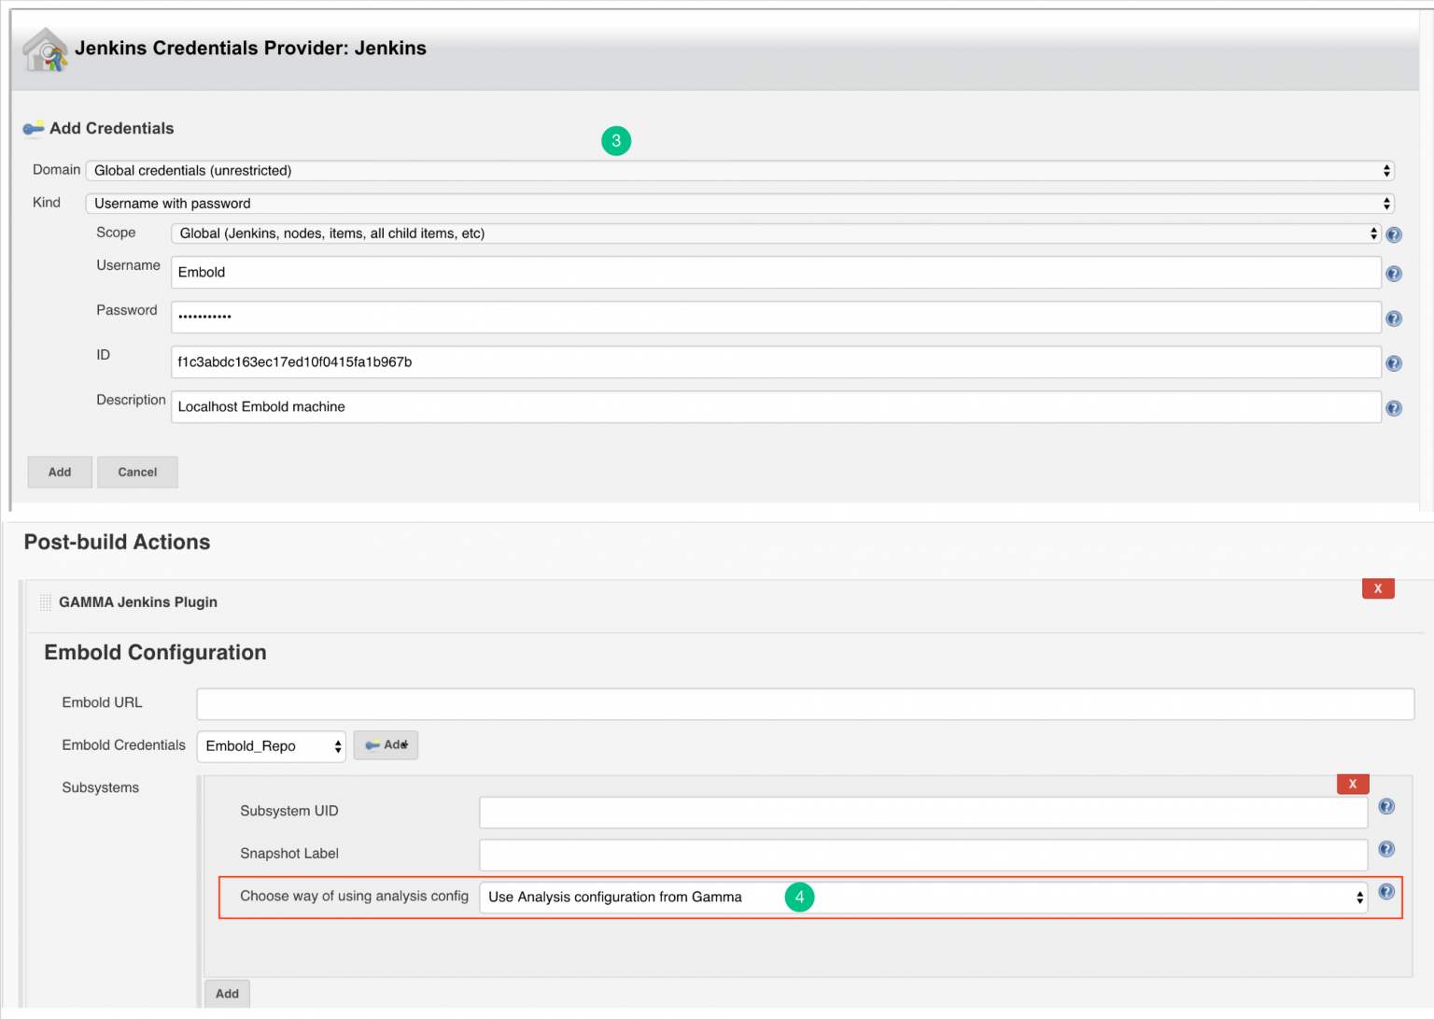The width and height of the screenshot is (1434, 1019).
Task: Open help beside the Description field
Action: click(1394, 407)
